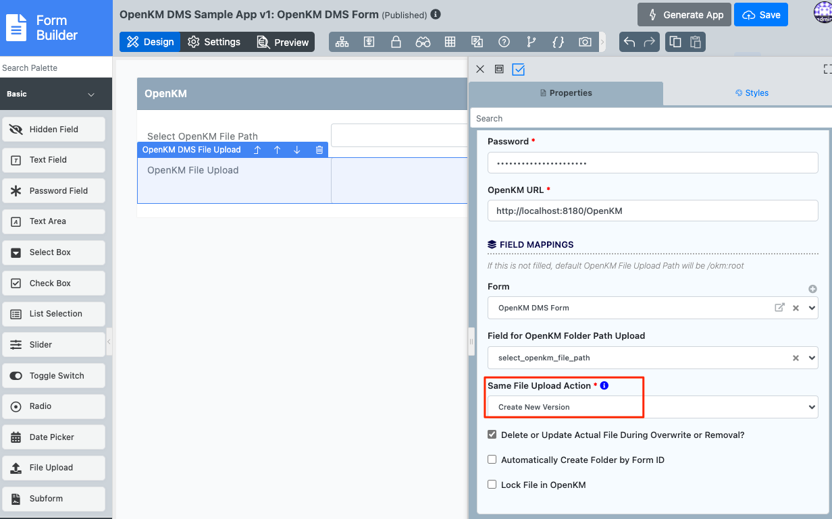832x519 pixels.
Task: Open the tree/sitemap viewer icon in toolbar
Action: [x=342, y=42]
